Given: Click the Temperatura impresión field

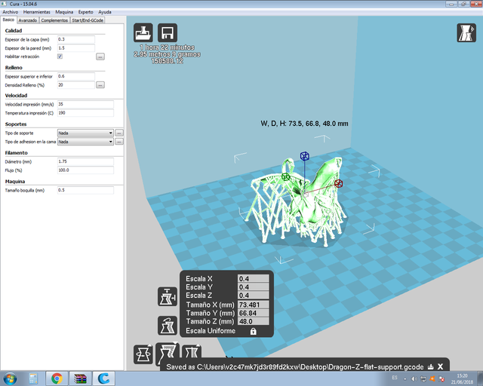Looking at the screenshot, I should (85, 113).
